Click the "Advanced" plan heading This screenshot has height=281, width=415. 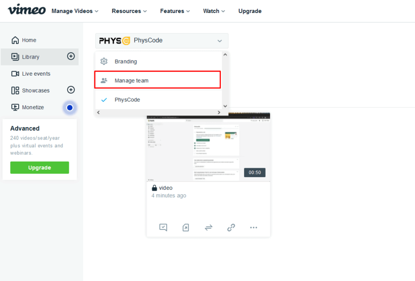[x=25, y=128]
